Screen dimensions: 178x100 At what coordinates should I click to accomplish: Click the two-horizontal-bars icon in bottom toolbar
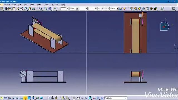click(48, 98)
